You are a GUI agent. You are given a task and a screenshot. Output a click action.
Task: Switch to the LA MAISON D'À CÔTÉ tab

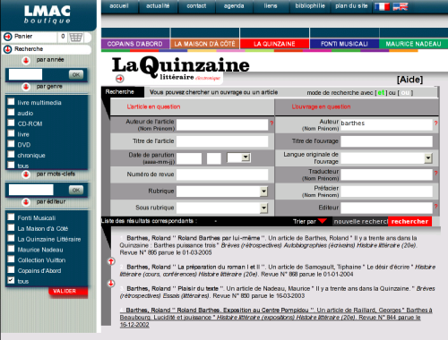click(204, 44)
